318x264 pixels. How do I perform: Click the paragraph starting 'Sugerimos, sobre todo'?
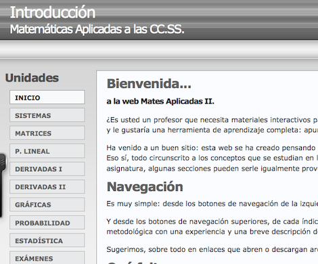[x=212, y=250]
